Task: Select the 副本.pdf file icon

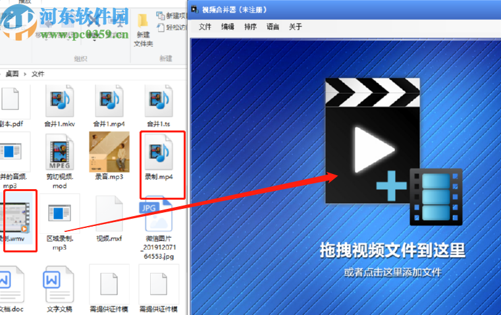Action: (11, 99)
